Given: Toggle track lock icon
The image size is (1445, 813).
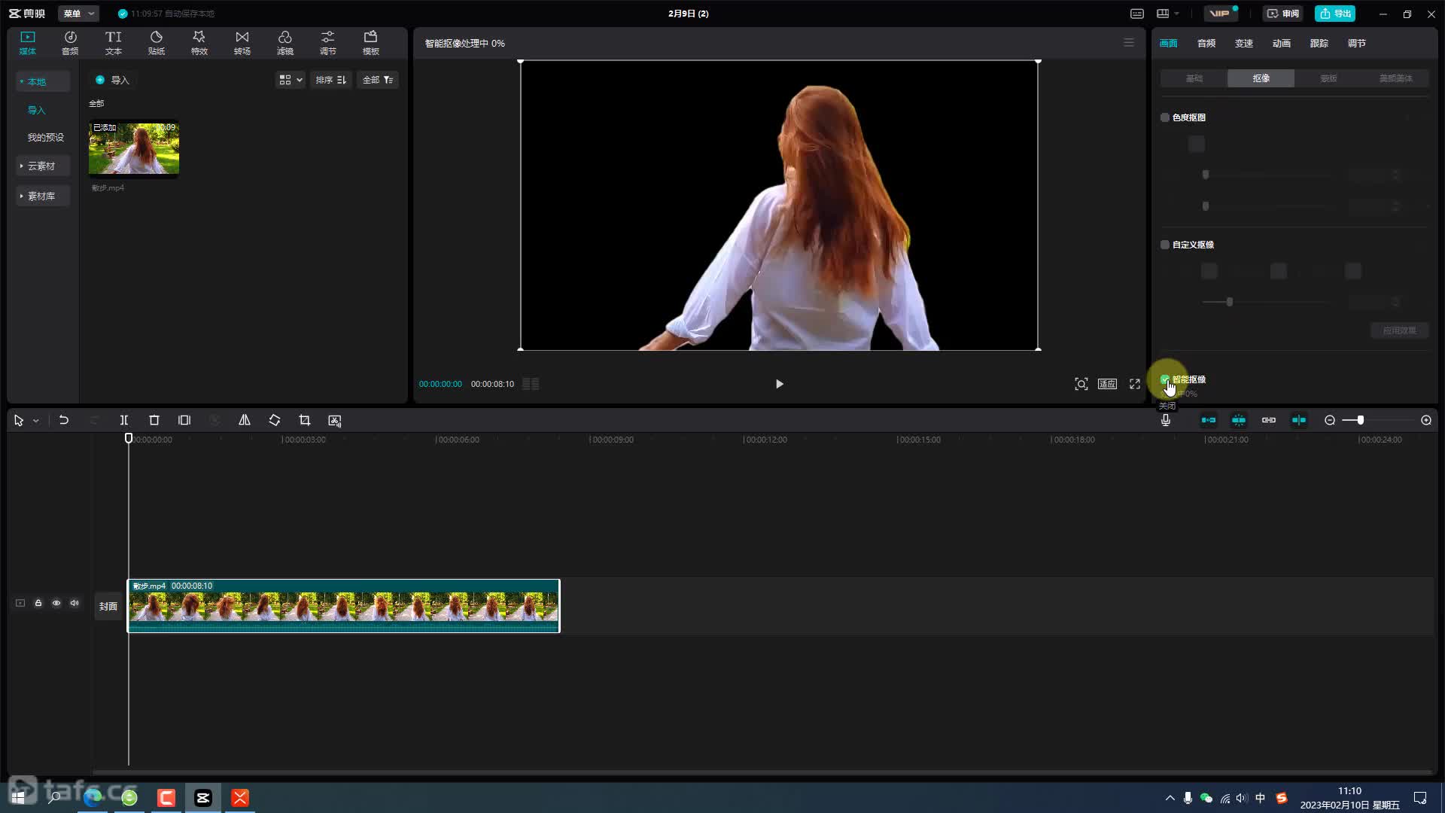Looking at the screenshot, I should pos(38,603).
